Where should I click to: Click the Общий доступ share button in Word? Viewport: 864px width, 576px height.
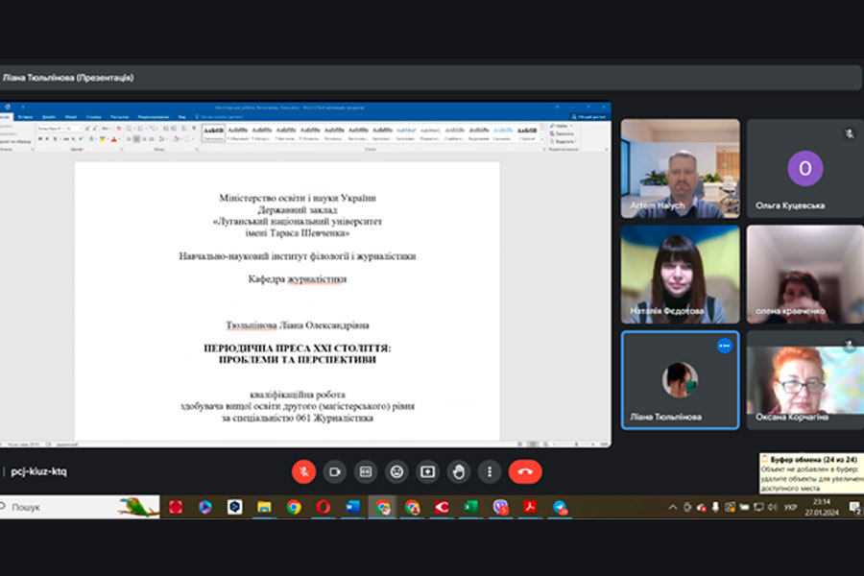point(588,117)
